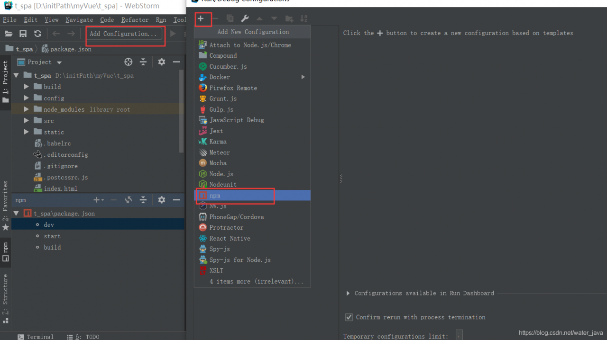Reload npm scripts with refresh icon
The height and width of the screenshot is (340, 607).
(x=128, y=200)
